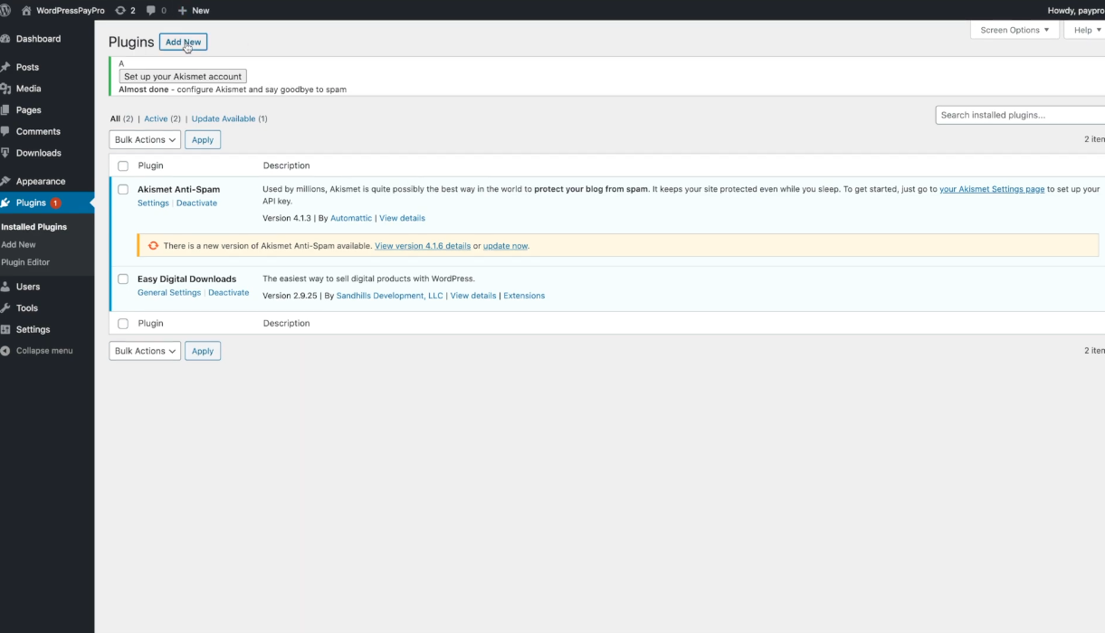The image size is (1105, 633).
Task: Open Appearance in the sidebar
Action: click(41, 181)
